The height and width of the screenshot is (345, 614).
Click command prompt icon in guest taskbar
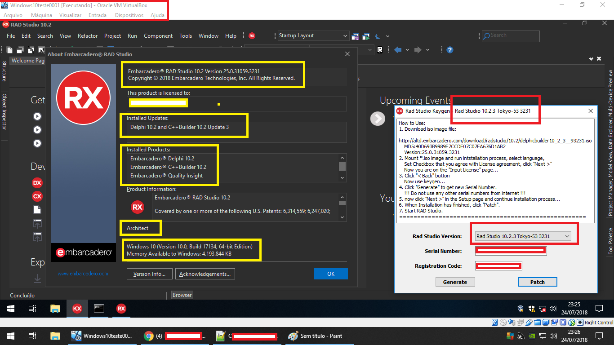click(x=99, y=309)
